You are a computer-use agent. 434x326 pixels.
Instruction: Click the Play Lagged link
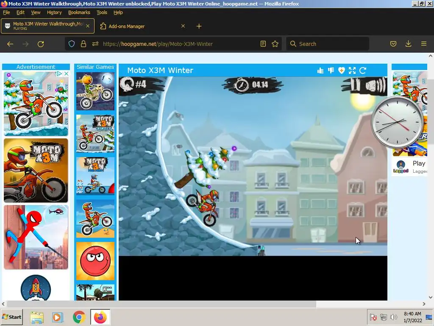tap(419, 163)
